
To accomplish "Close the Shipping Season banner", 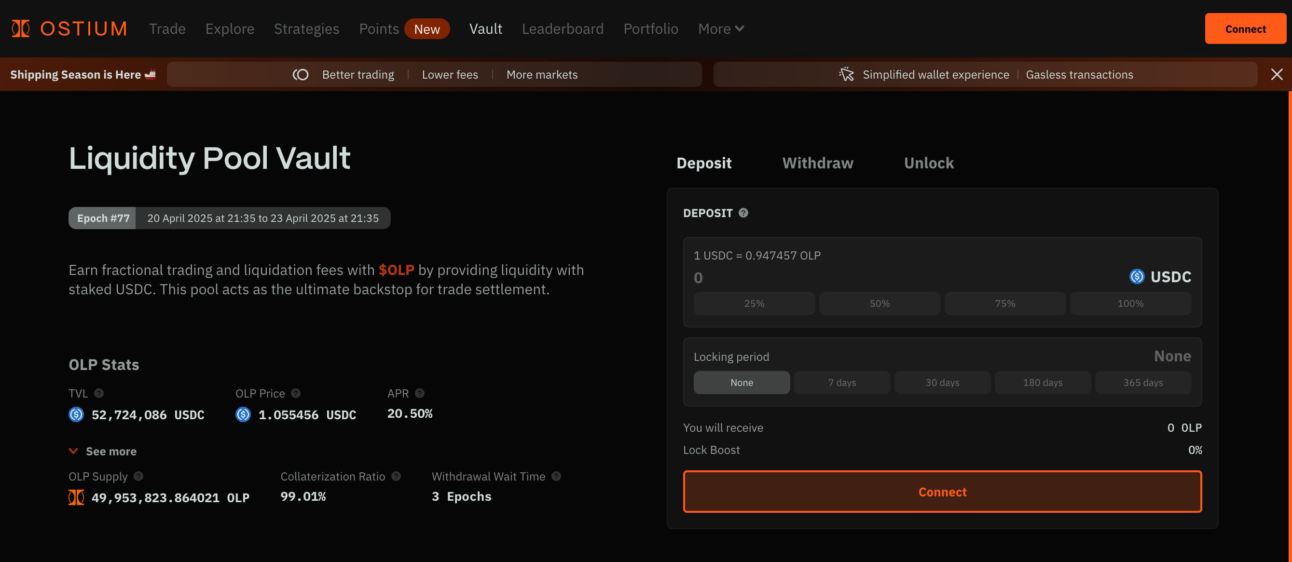I will click(1277, 75).
